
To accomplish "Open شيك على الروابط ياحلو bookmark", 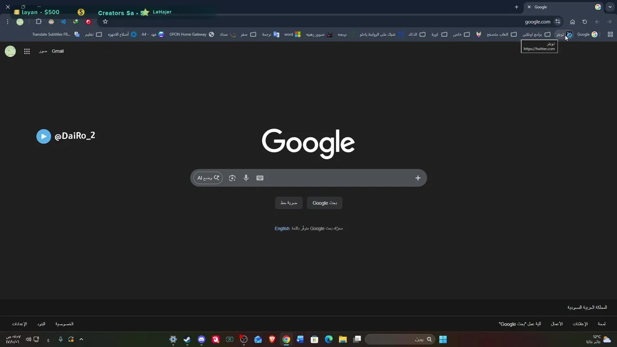I will 381,34.
